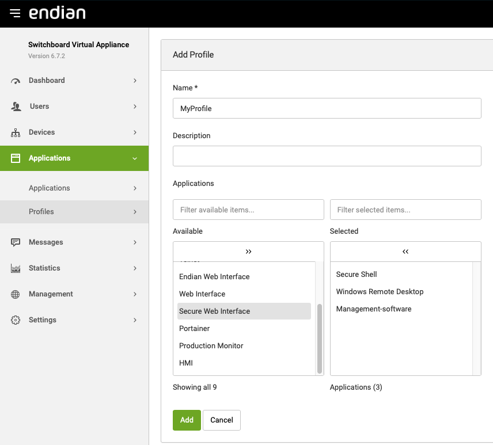Cancel the Add Profile form
This screenshot has width=493, height=445.
[221, 420]
